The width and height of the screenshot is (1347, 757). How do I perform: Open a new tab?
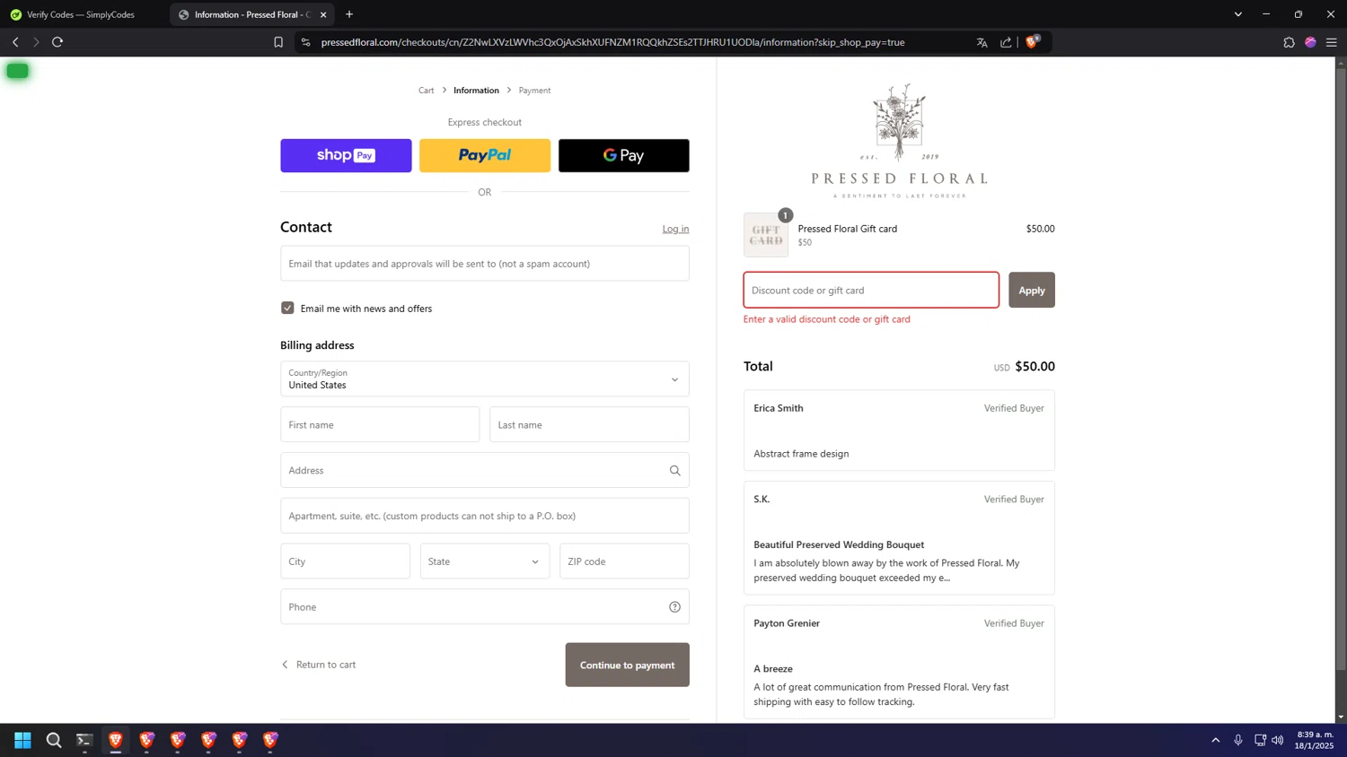click(x=349, y=14)
